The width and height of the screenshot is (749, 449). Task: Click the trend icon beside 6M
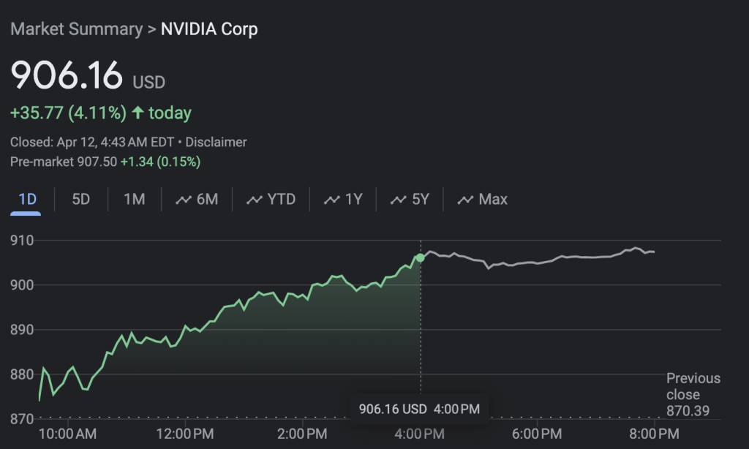coord(184,200)
